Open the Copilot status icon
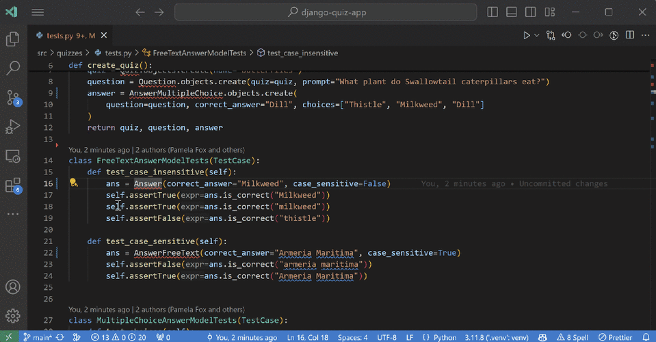Viewport: 656px width, 342px height. tap(542, 337)
